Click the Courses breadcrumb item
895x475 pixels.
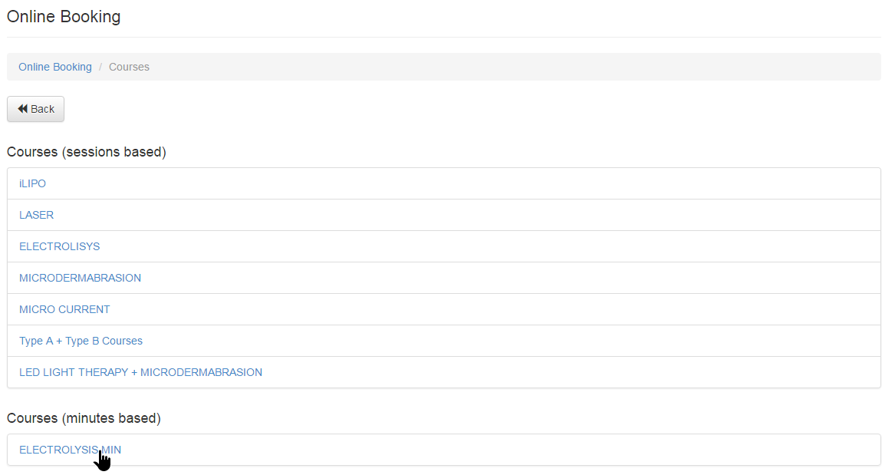129,67
